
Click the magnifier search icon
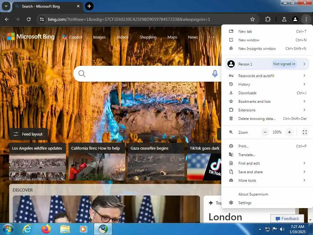pyautogui.click(x=82, y=74)
